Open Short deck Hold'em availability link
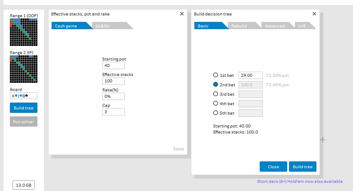Viewport: 353px width, 191px height. click(300, 182)
